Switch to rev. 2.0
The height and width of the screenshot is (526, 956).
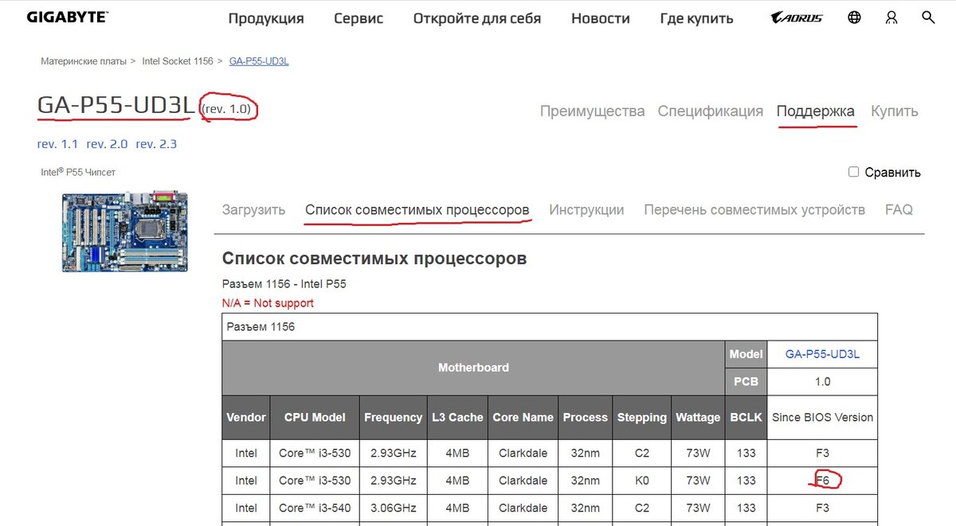click(x=108, y=144)
